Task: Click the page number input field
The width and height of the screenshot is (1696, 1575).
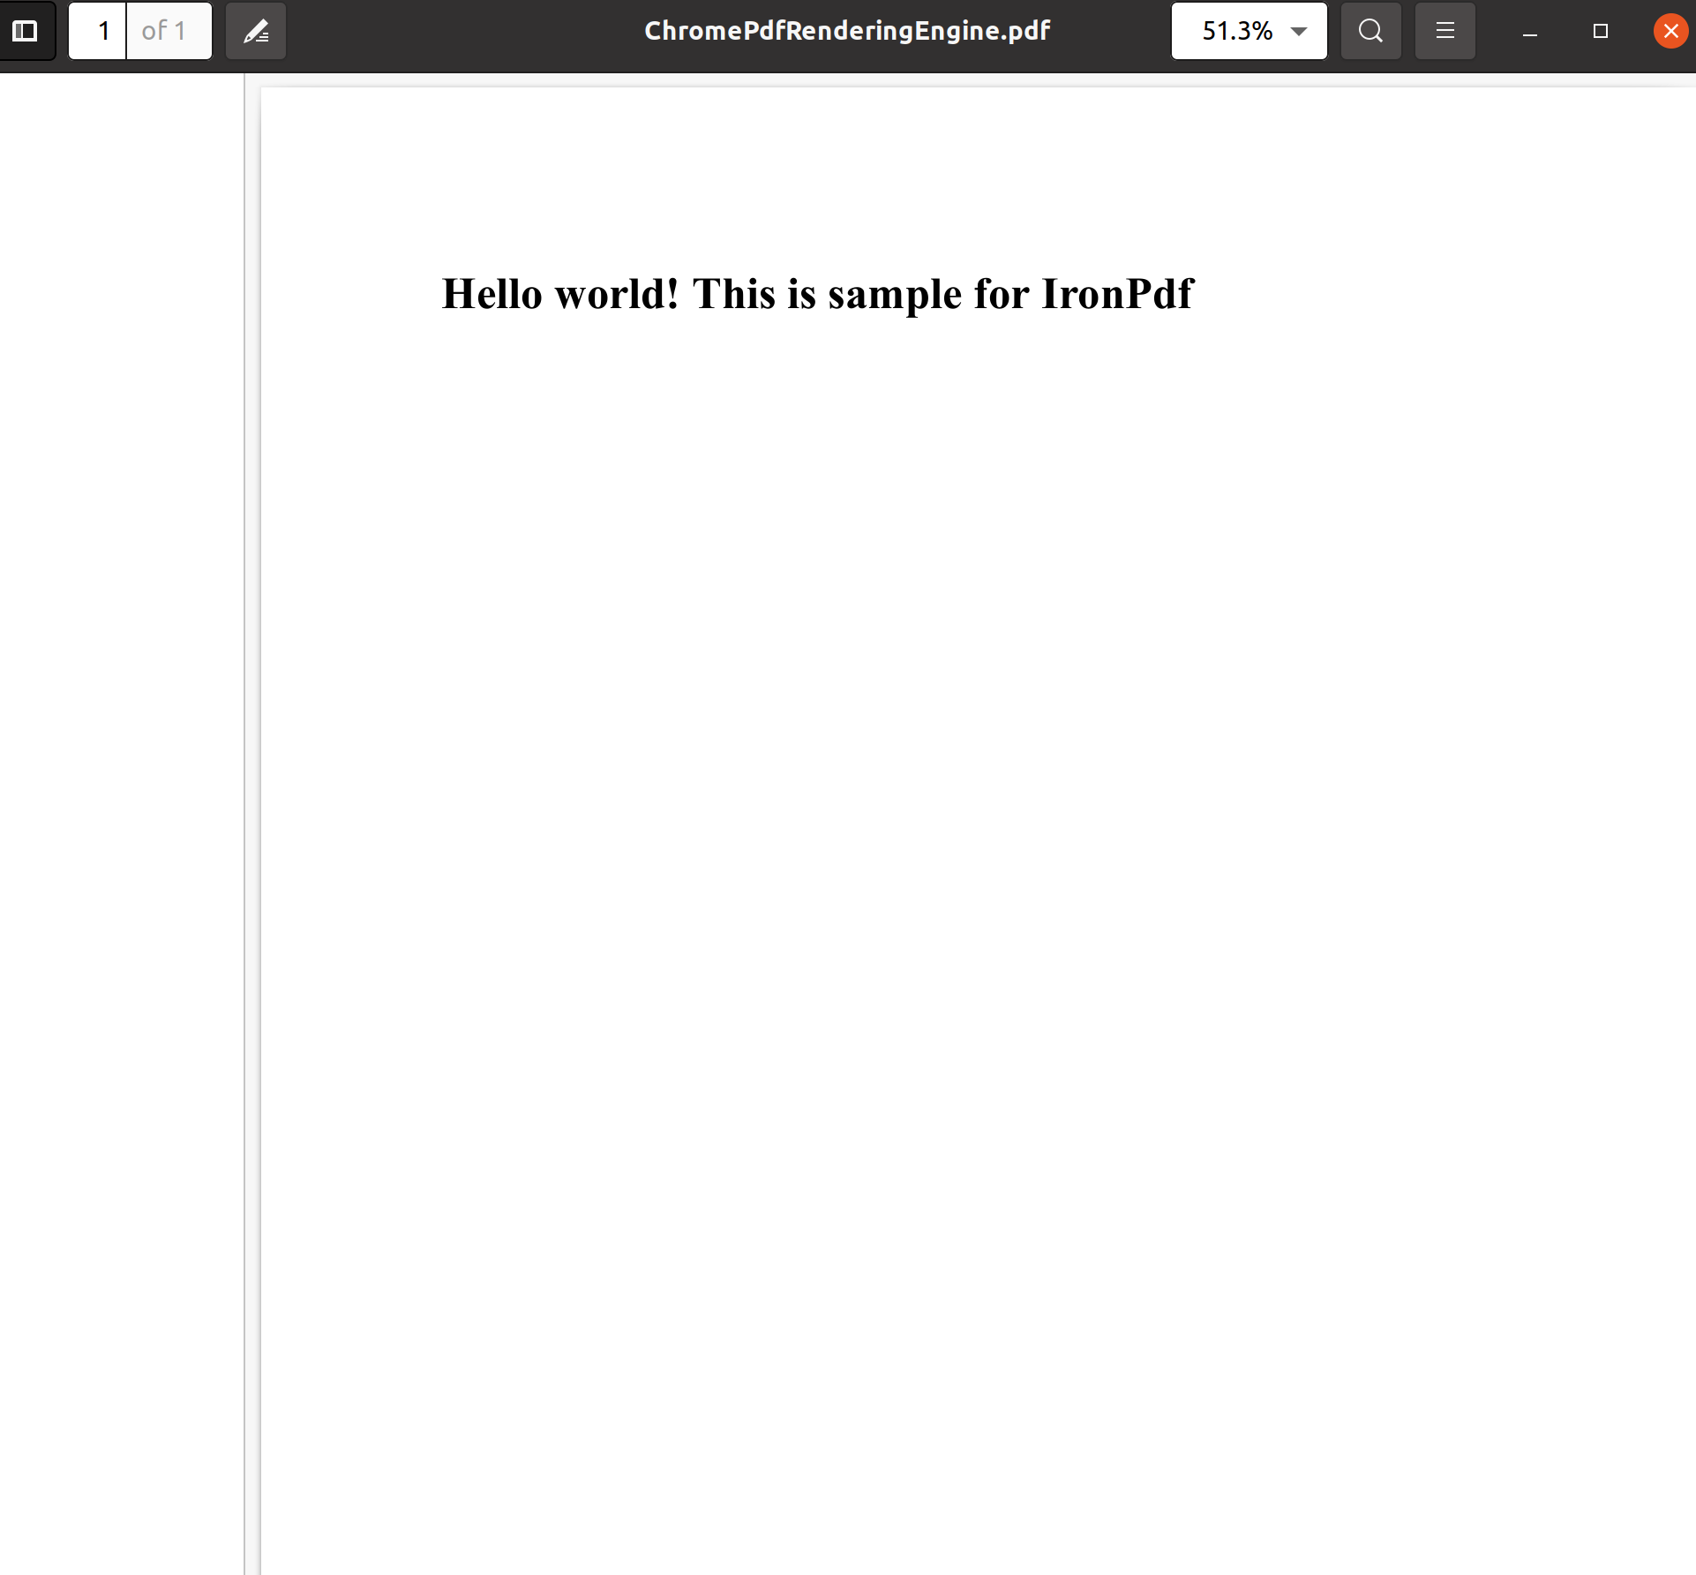Action: [98, 31]
